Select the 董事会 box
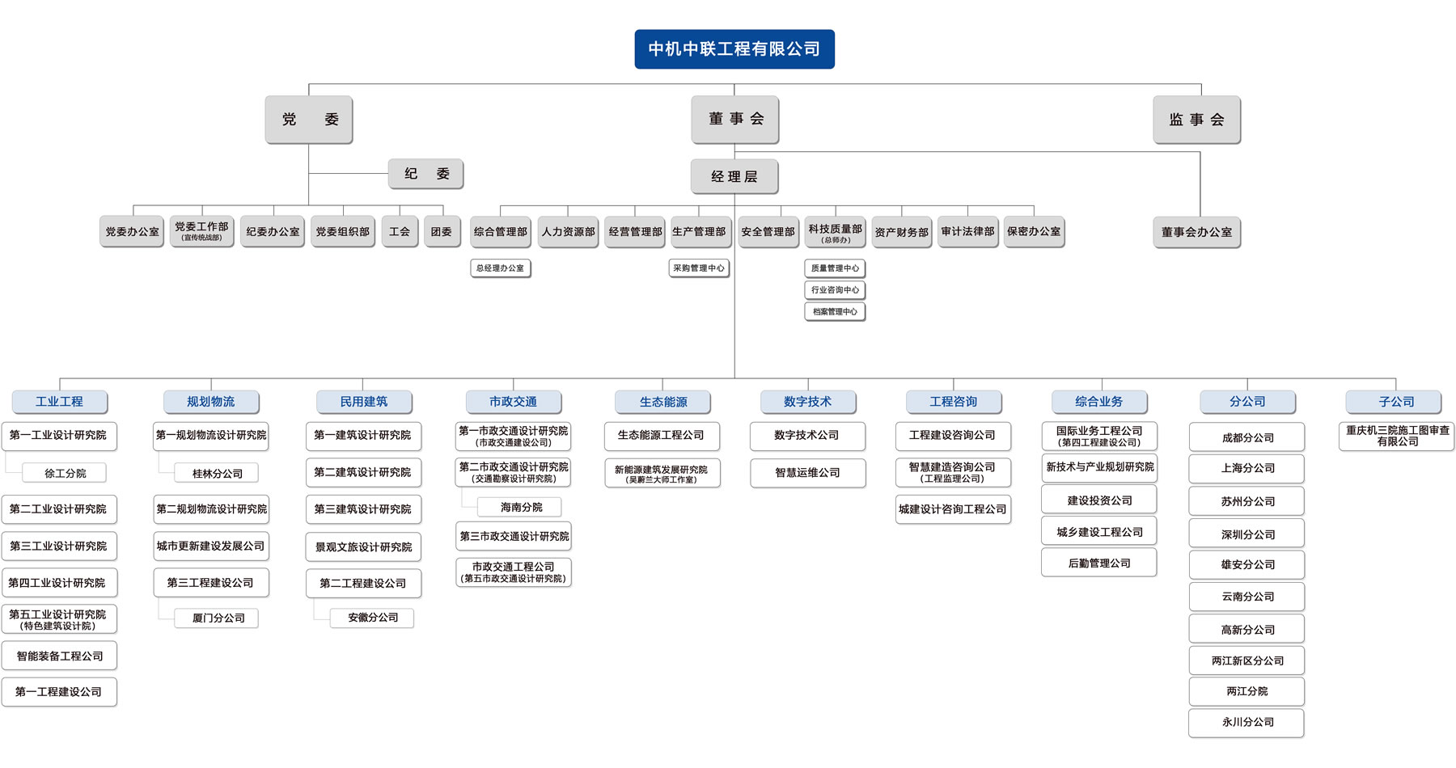This screenshot has width=1456, height=768. [734, 119]
